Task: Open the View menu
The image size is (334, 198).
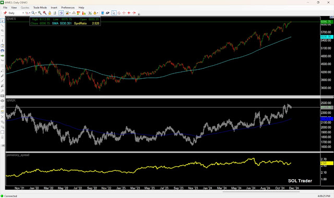Action: pos(14,8)
